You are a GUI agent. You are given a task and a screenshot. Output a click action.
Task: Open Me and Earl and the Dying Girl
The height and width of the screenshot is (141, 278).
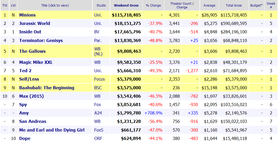tap(52, 130)
